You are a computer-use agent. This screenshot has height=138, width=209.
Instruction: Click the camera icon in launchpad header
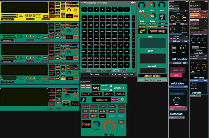[132, 2]
